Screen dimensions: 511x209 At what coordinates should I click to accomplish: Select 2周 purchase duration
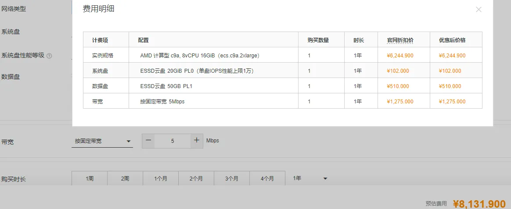coord(125,178)
